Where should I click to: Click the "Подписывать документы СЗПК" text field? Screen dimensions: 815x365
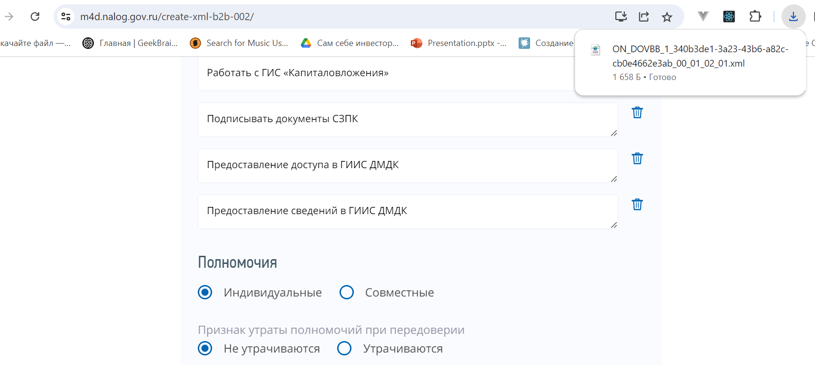coord(407,119)
